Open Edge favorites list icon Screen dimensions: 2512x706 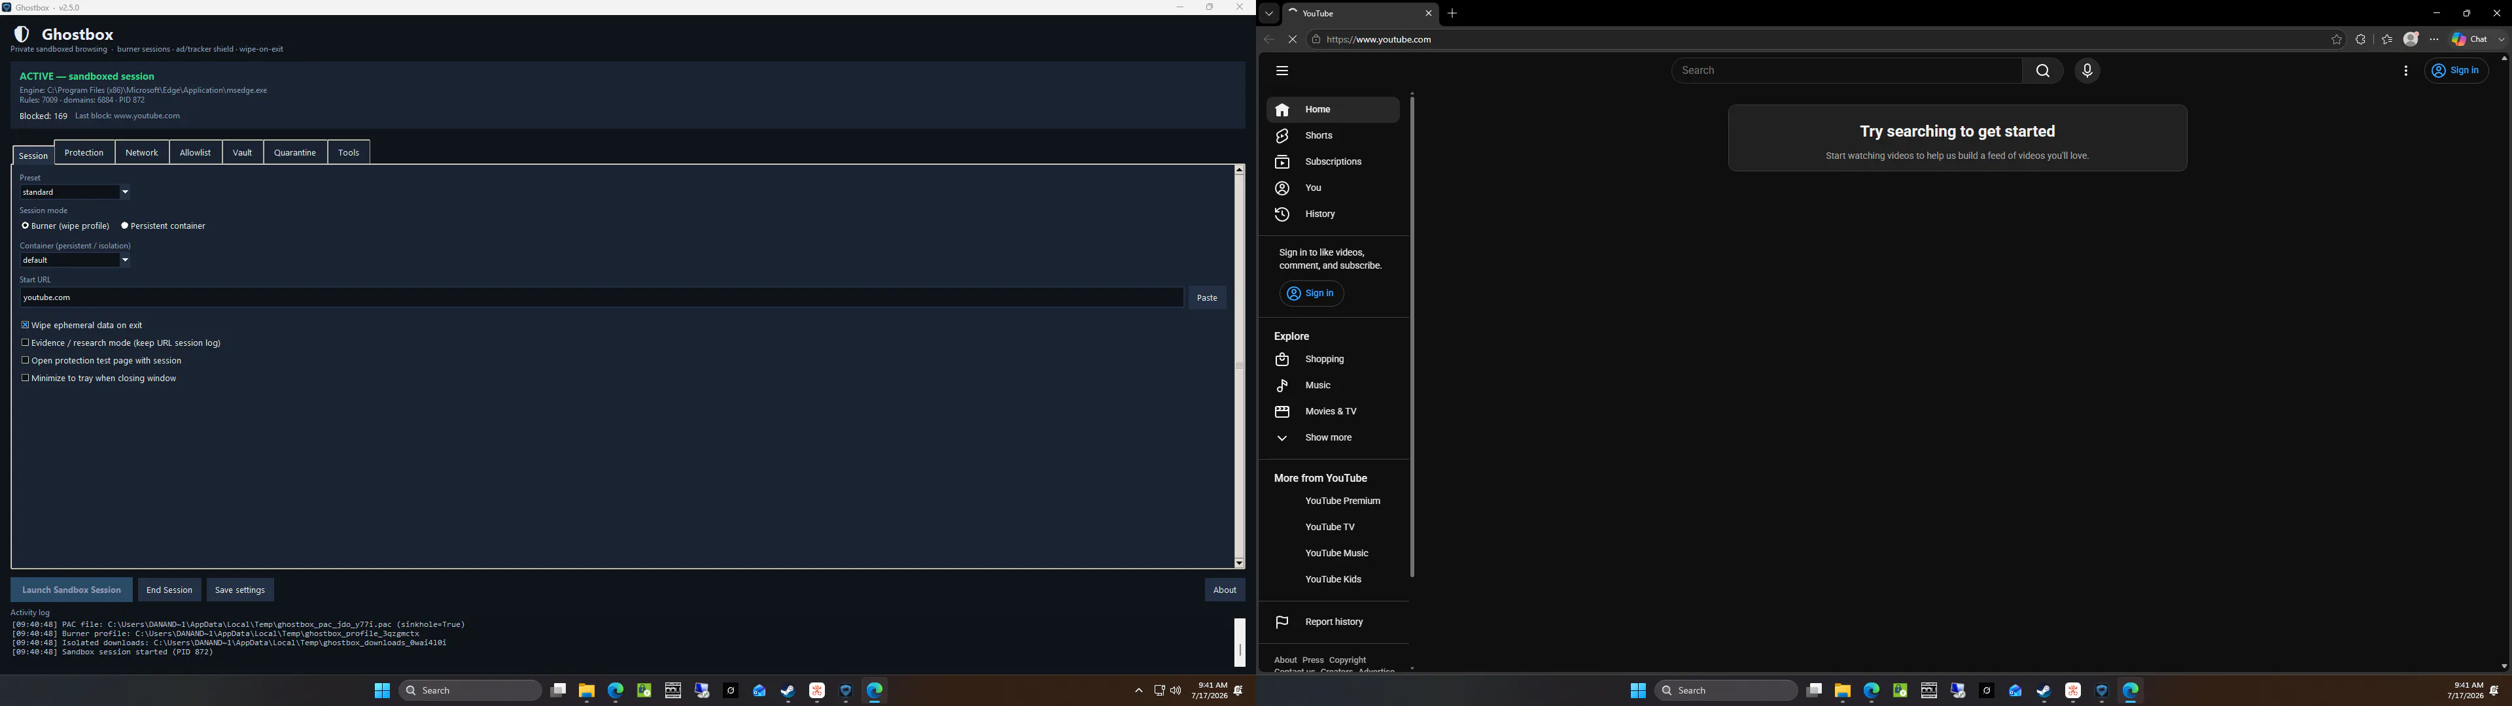pos(2386,40)
